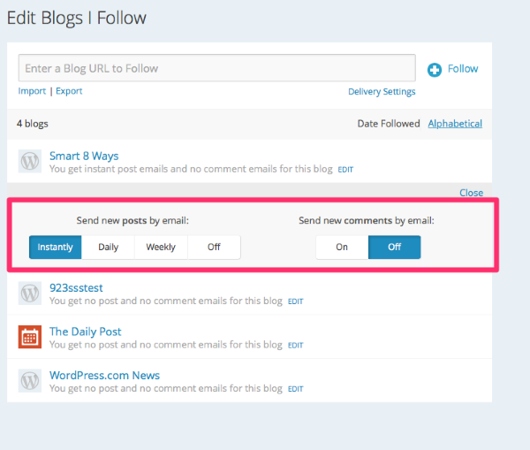Image resolution: width=530 pixels, height=450 pixels.
Task: Turn Off new post emails
Action: [x=214, y=248]
